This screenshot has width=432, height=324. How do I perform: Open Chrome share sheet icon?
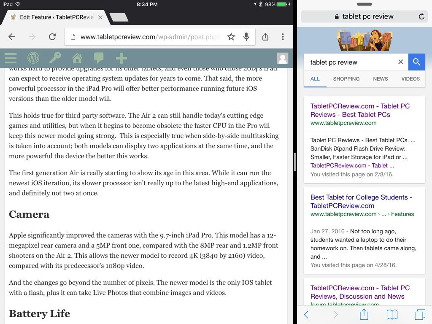point(265,37)
